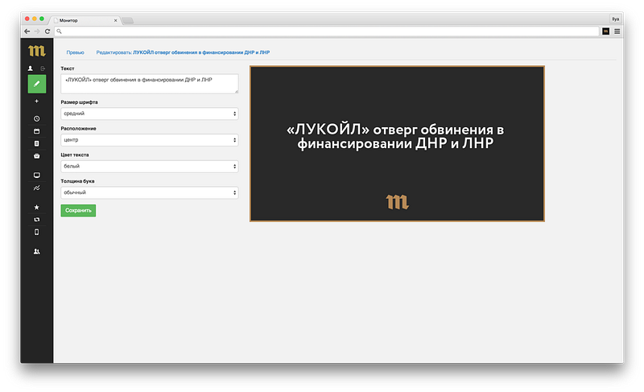
Task: Open the Размер шрифта dropdown
Action: click(x=150, y=113)
